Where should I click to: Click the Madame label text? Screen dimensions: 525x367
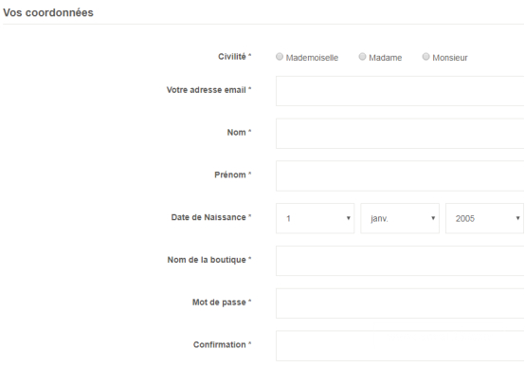(386, 58)
